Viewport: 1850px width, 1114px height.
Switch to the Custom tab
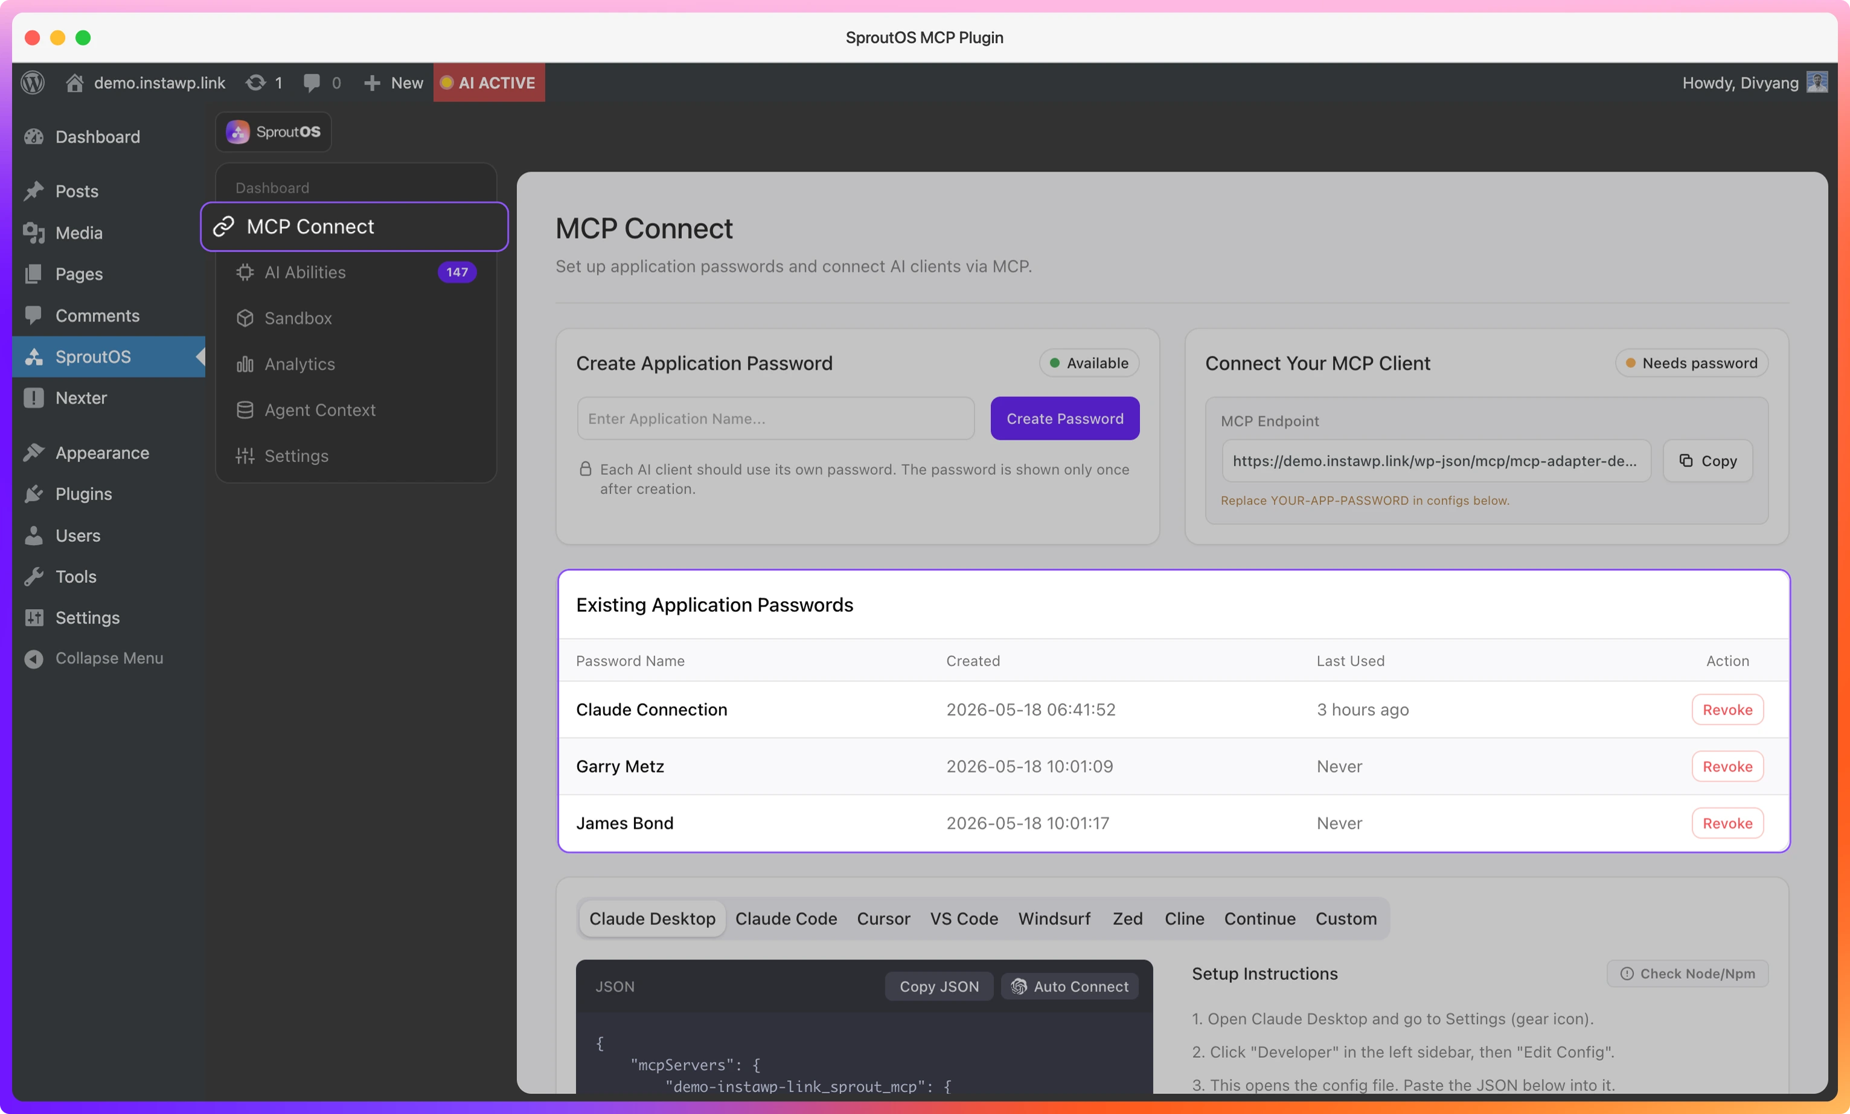click(1345, 919)
